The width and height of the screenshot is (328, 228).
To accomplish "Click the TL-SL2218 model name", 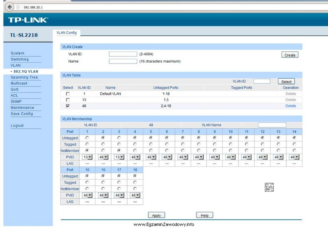I will tap(24, 35).
